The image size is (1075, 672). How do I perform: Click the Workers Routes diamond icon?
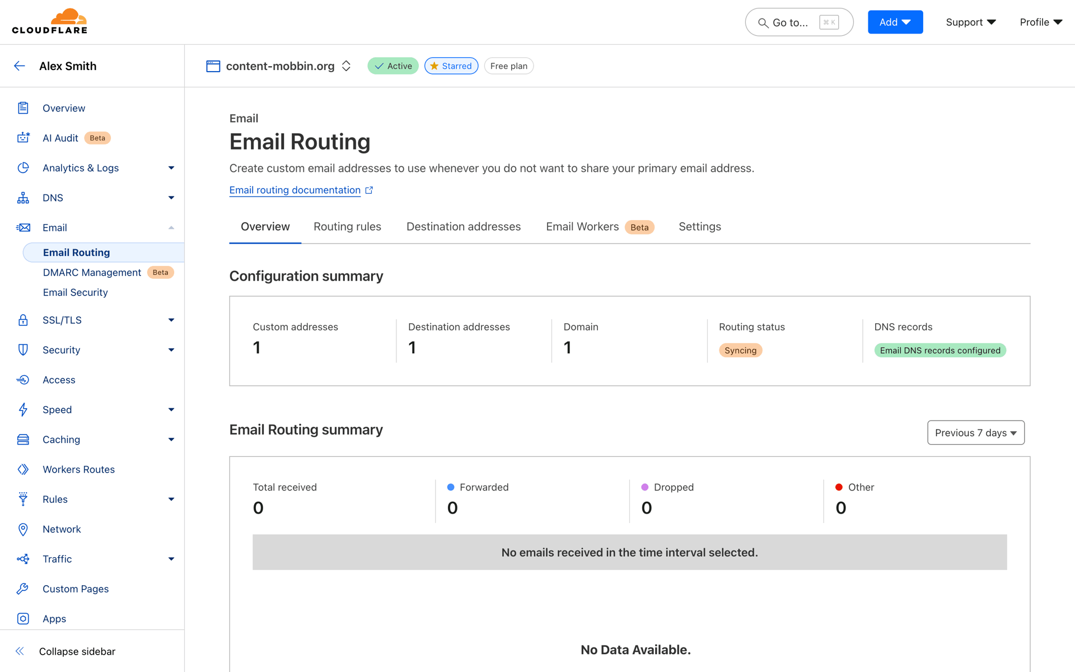23,469
